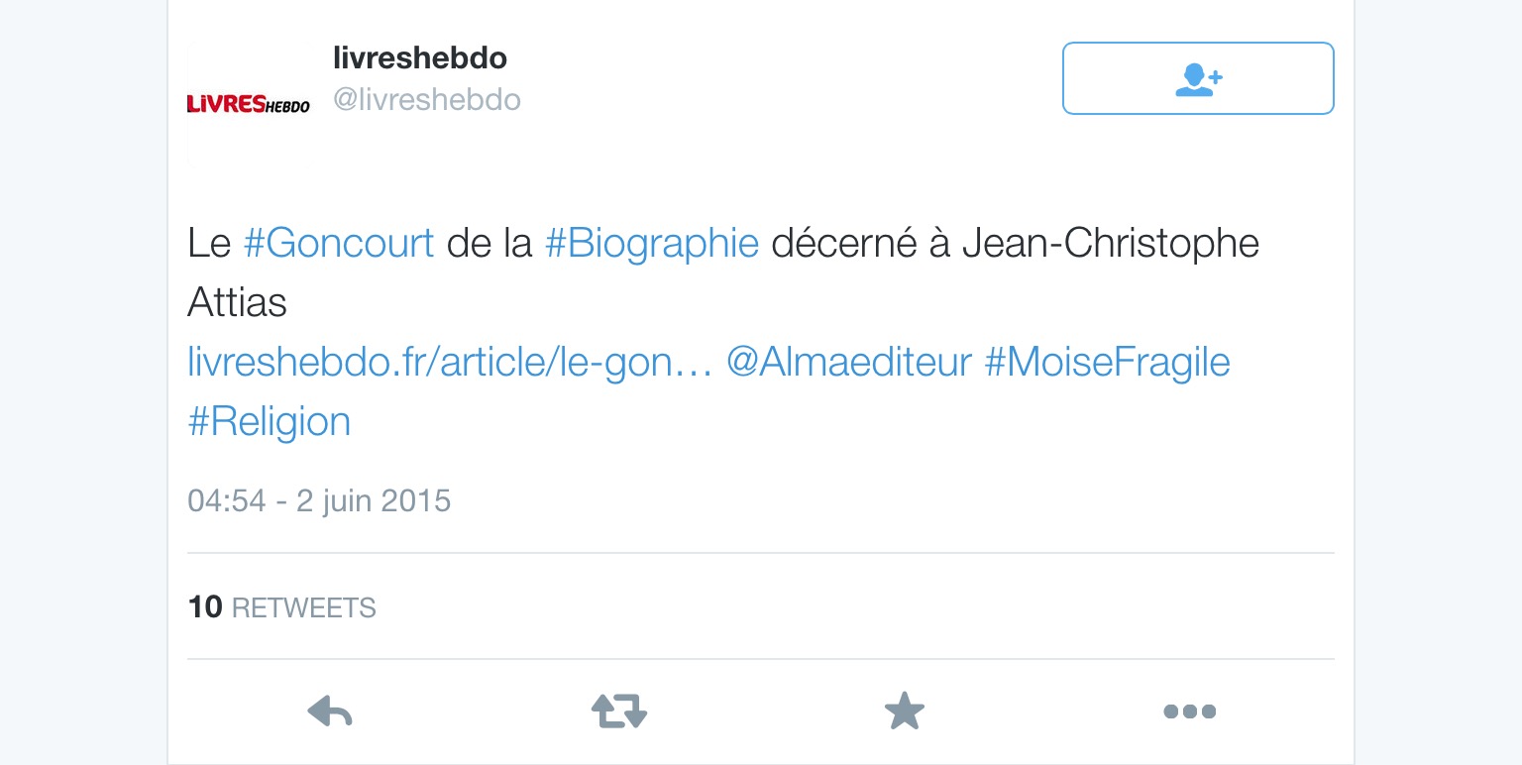Visit the @Almaediteur mention profile
This screenshot has width=1522, height=765.
click(x=849, y=362)
